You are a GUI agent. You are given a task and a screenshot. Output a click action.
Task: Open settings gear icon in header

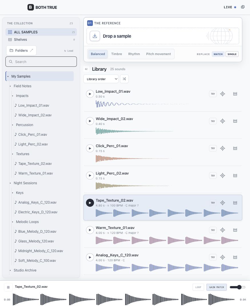tap(243, 7)
